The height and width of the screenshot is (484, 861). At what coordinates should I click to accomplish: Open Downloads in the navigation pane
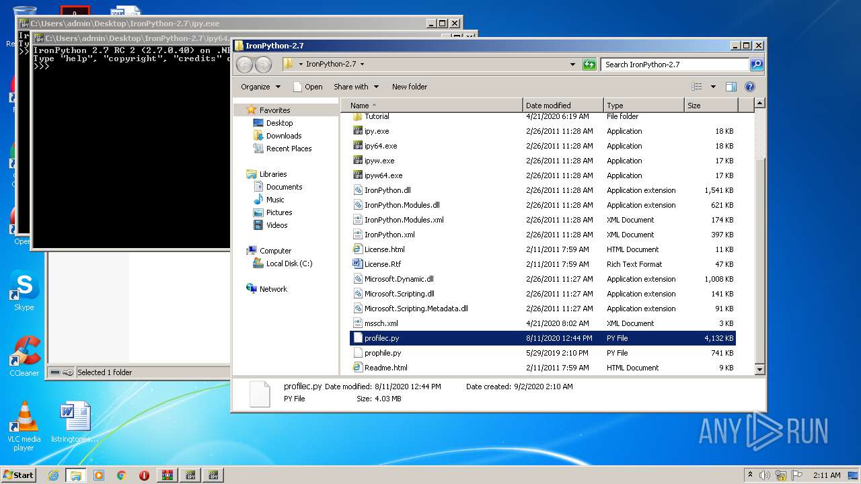[283, 136]
